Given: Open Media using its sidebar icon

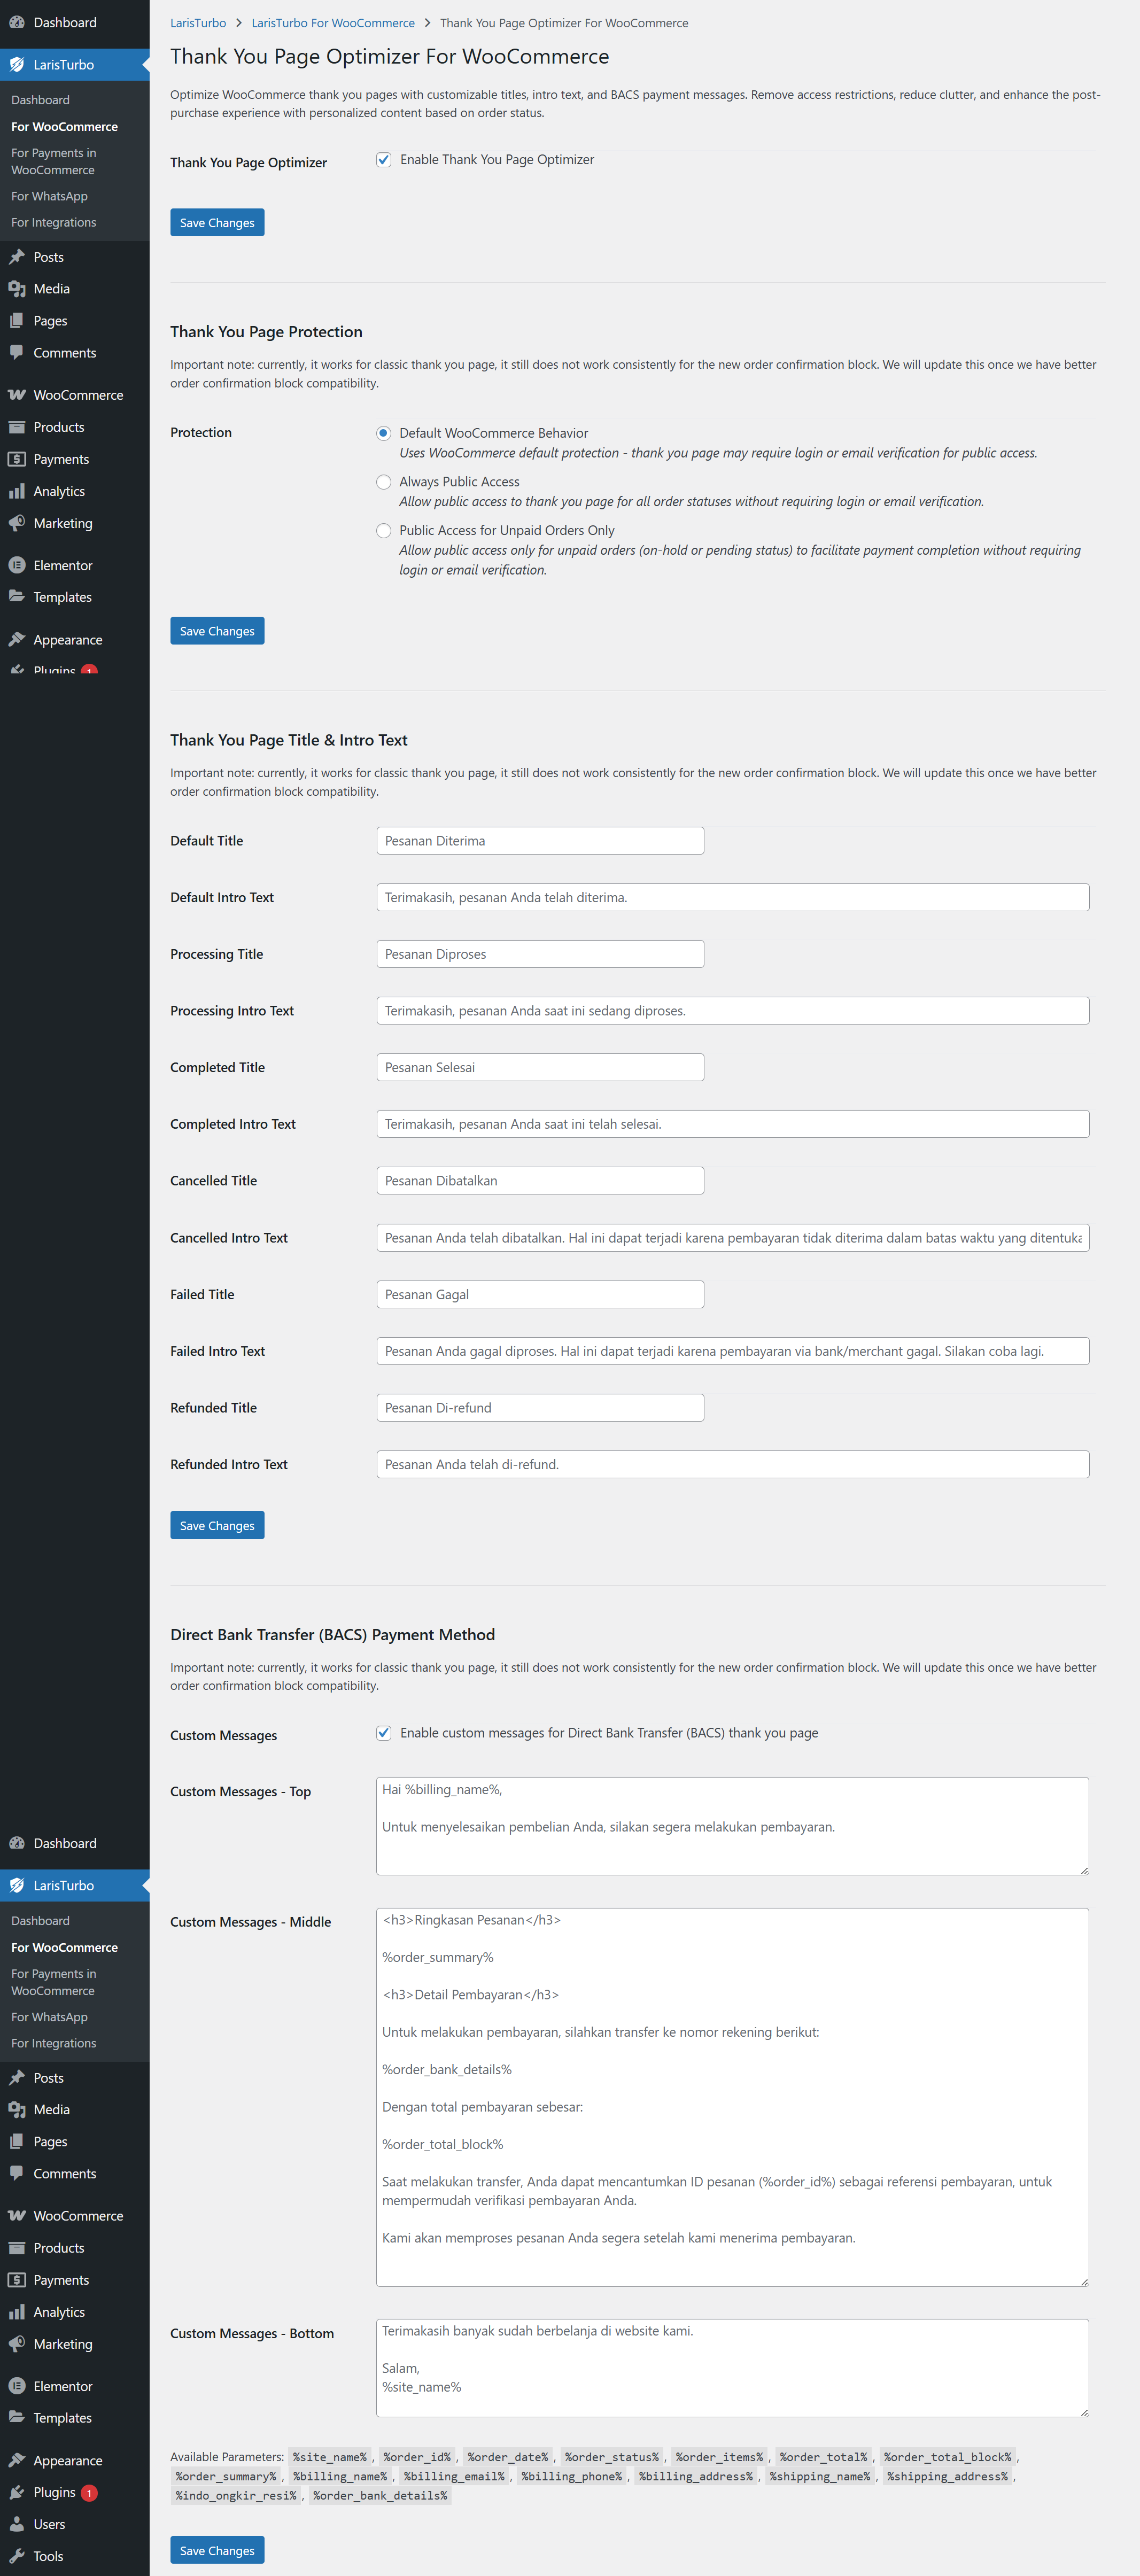Looking at the screenshot, I should click(17, 289).
